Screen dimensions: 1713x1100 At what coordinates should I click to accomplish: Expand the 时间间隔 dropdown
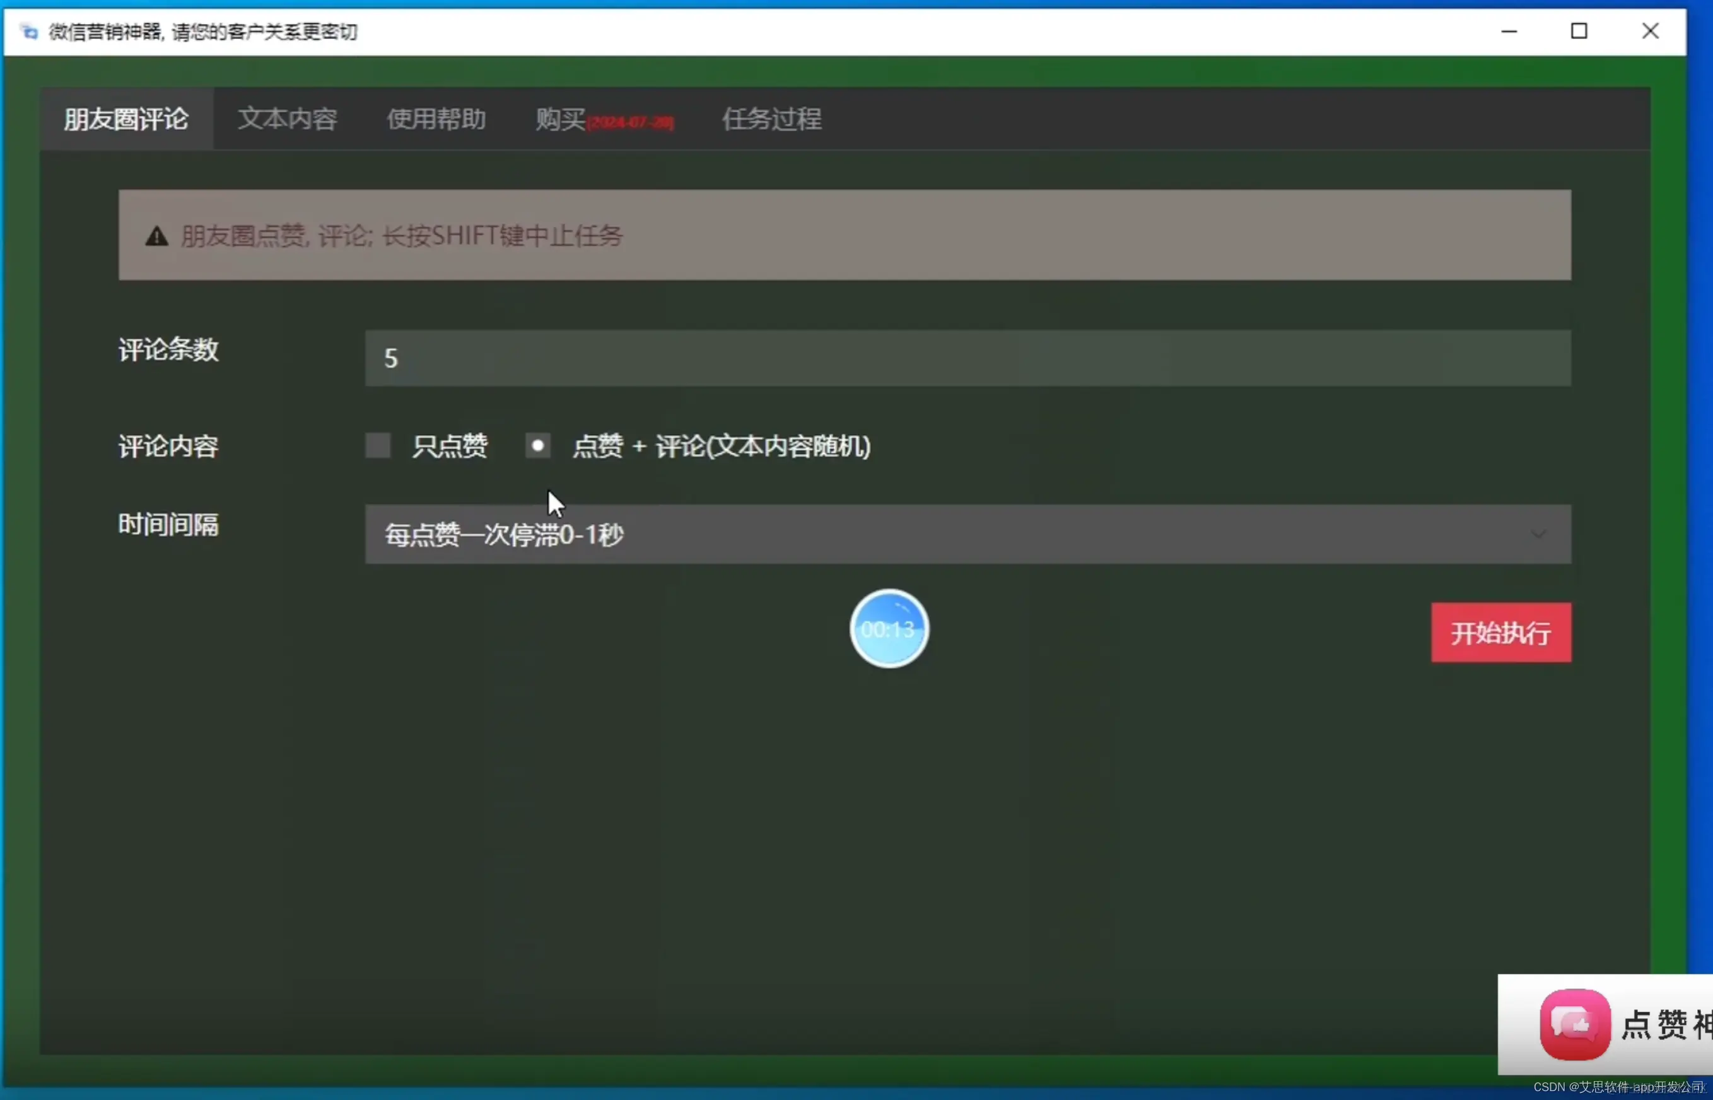click(x=968, y=534)
